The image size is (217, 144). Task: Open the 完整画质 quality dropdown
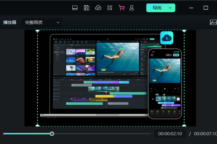pos(42,22)
